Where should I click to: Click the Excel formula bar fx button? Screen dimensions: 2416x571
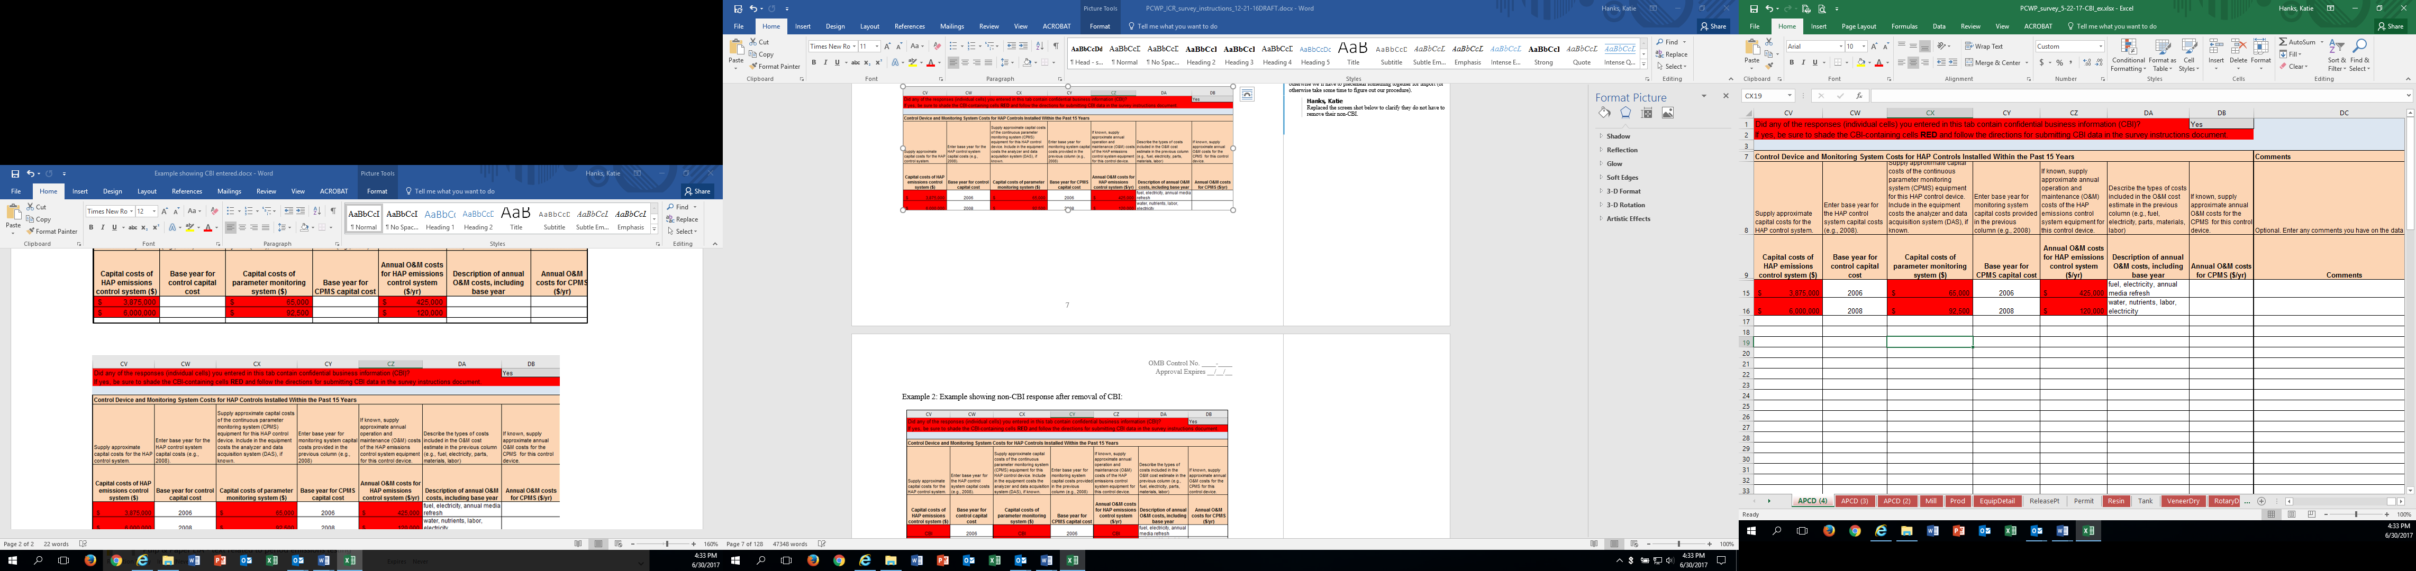pyautogui.click(x=1859, y=96)
